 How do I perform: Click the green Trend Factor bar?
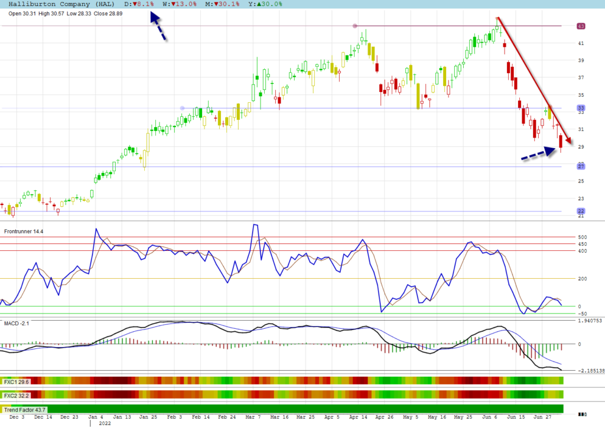282,409
